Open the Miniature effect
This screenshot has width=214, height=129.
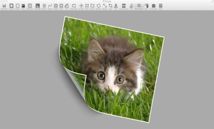coord(30,6)
